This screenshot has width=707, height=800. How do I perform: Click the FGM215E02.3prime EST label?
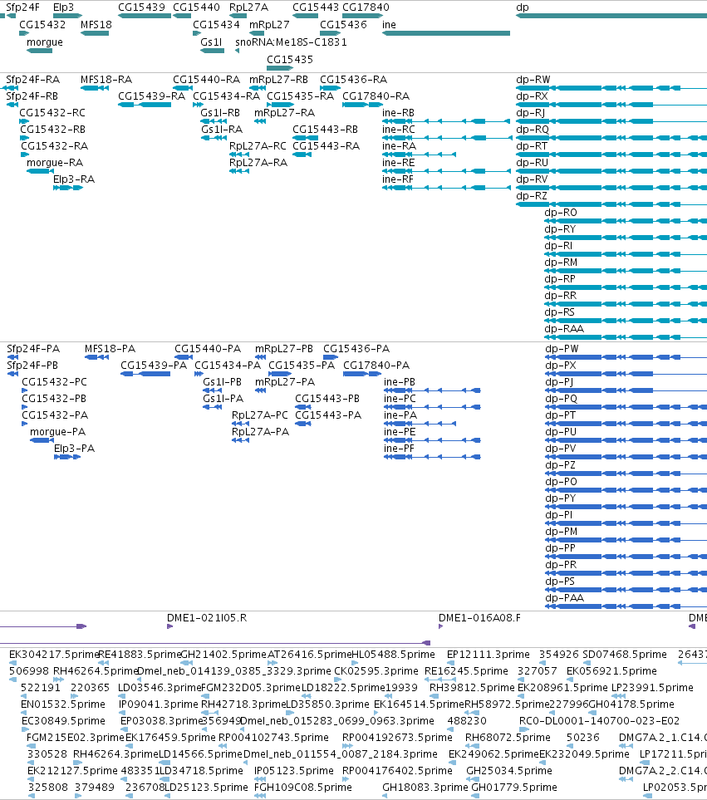(x=75, y=738)
